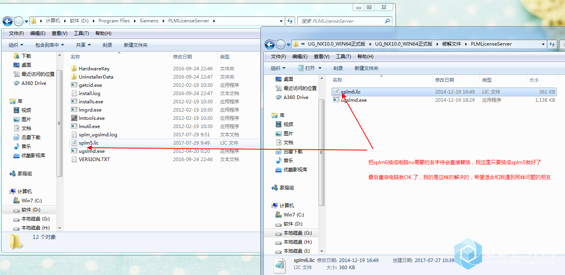
Task: Open 编辑(E) menu in left window
Action: [x=38, y=33]
